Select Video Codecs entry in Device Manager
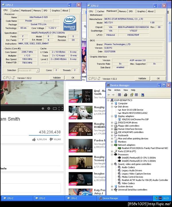The image size is (172, 207). tap(128, 183)
